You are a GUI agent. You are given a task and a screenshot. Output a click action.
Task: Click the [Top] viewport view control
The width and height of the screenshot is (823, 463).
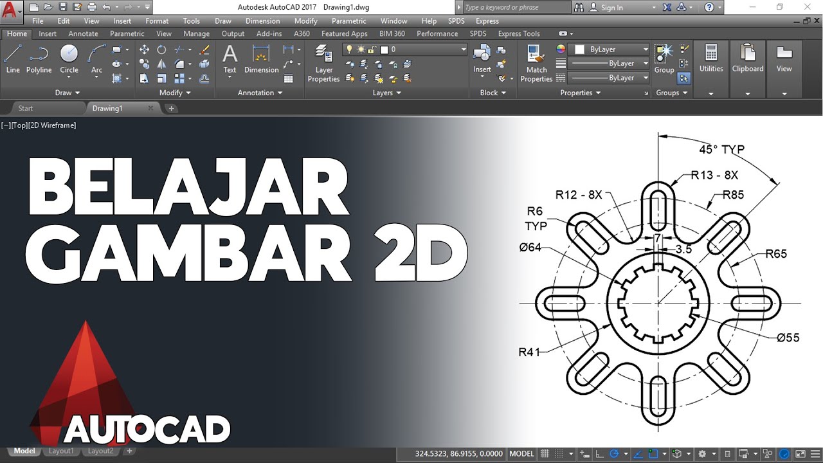coord(19,125)
